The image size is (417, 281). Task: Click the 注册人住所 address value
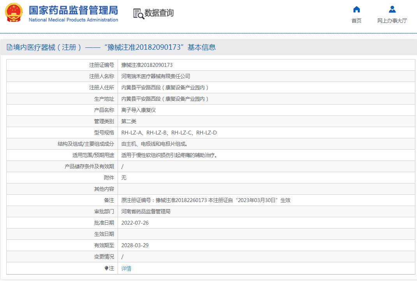(165, 87)
